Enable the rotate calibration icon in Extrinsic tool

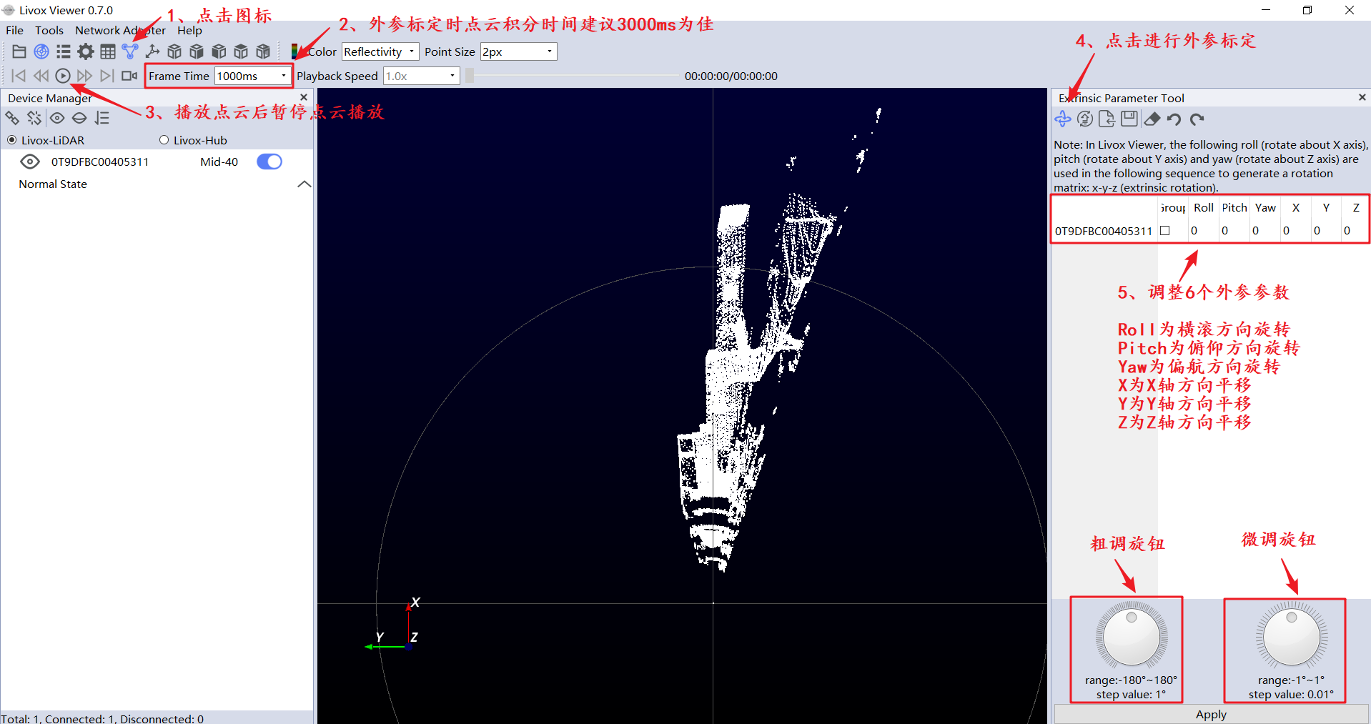click(1063, 119)
